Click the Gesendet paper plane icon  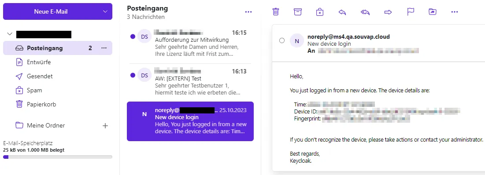click(x=19, y=76)
